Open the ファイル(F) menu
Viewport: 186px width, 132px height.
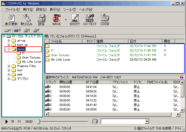click(12, 10)
